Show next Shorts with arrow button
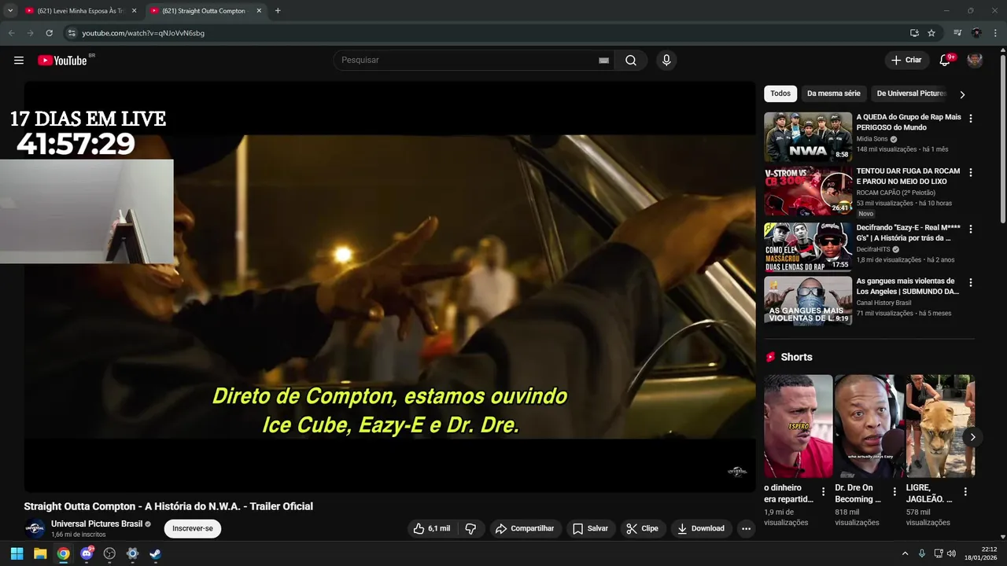Viewport: 1007px width, 566px height. click(972, 437)
